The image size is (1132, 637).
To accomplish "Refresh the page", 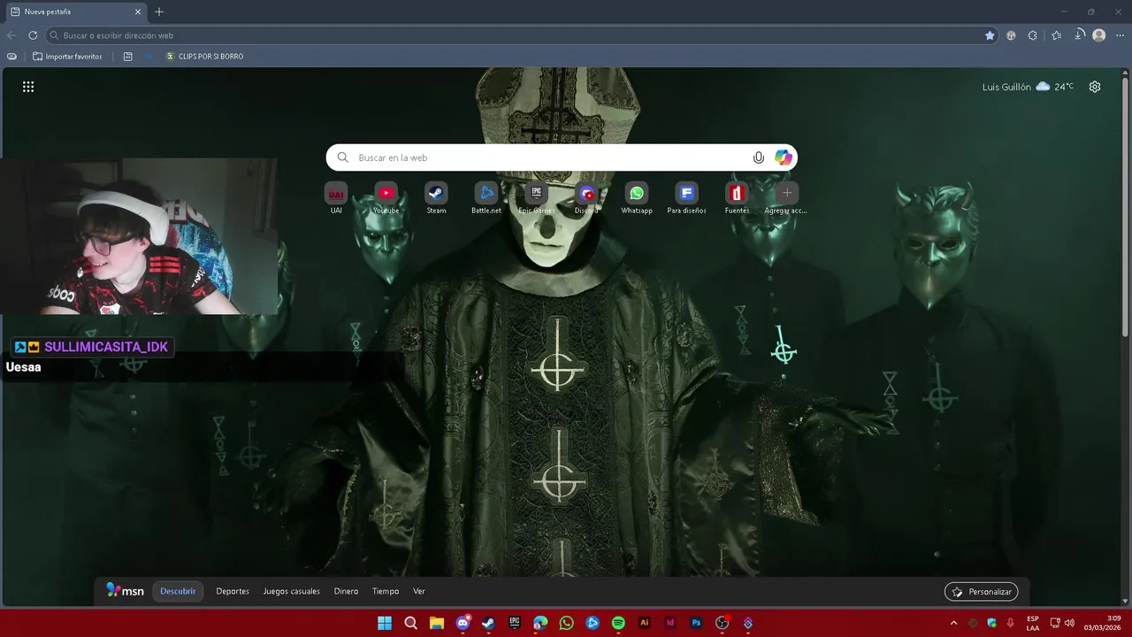I will point(33,35).
